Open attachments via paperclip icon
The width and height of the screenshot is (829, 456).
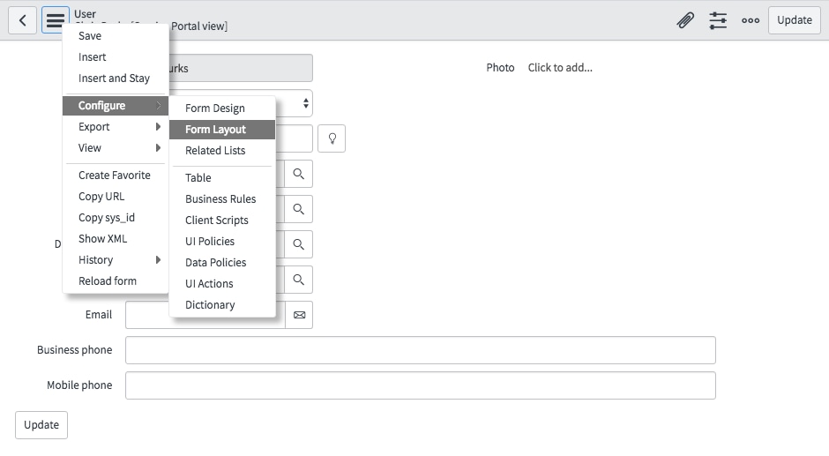(685, 20)
